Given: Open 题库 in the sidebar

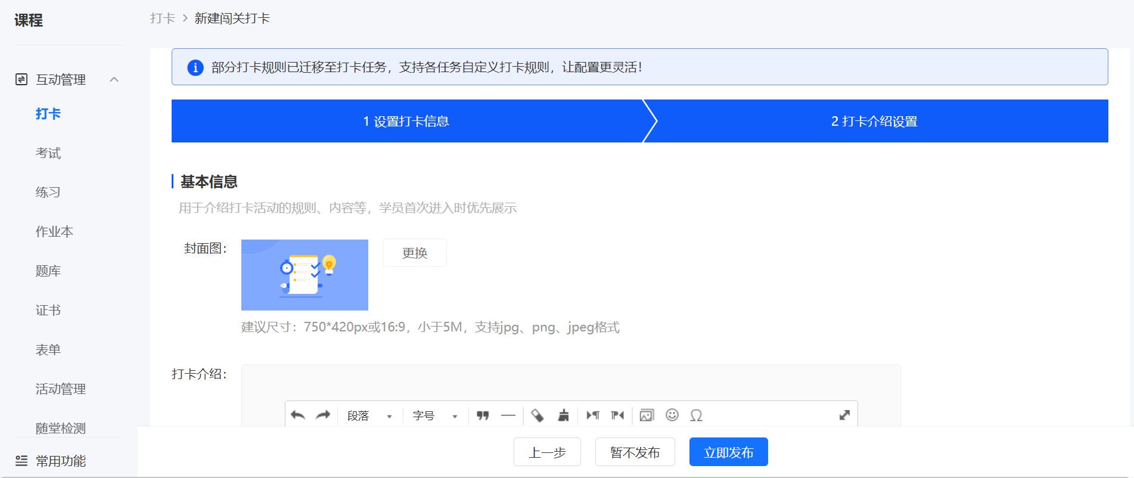Looking at the screenshot, I should click(48, 271).
